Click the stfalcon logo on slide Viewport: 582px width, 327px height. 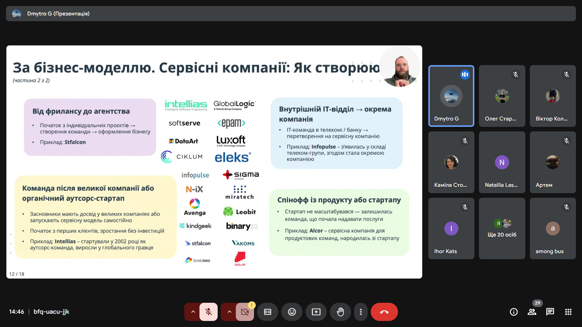pos(198,243)
